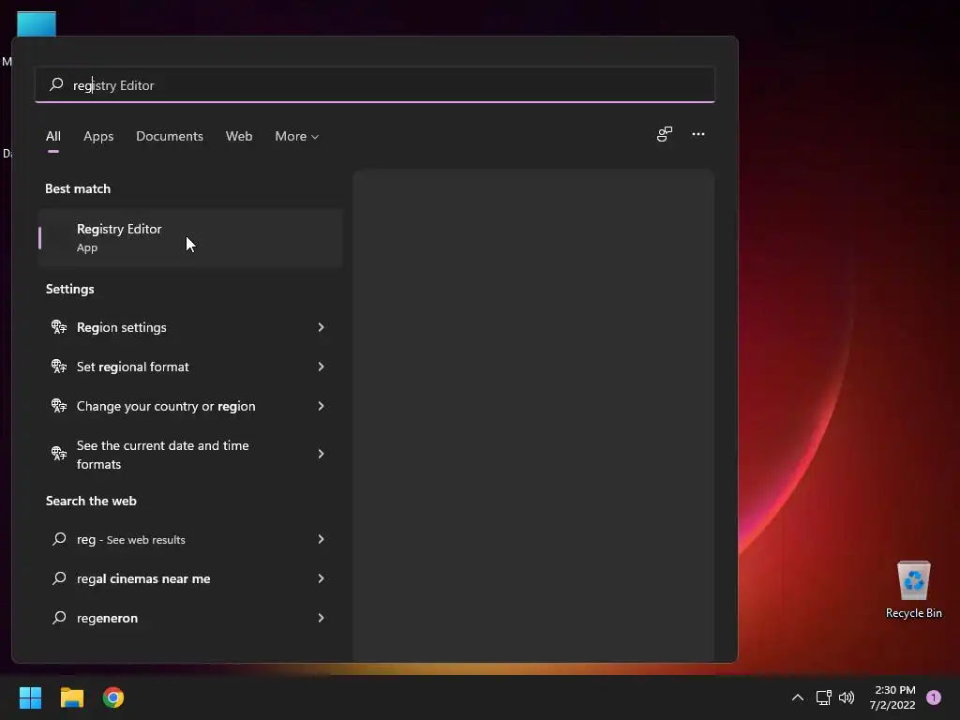Click the date and time formats icon
The height and width of the screenshot is (720, 960).
[x=59, y=454]
